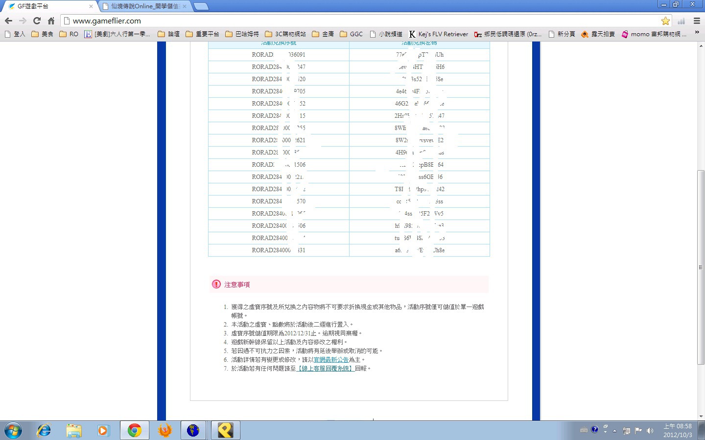This screenshot has height=440, width=705.
Task: Click the browser forward arrow
Action: (x=23, y=21)
